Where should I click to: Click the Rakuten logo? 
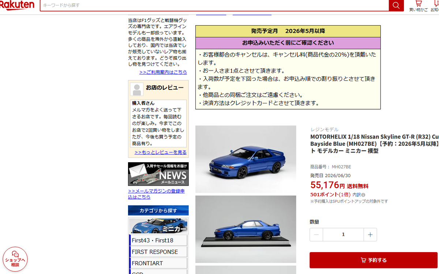tap(17, 5)
